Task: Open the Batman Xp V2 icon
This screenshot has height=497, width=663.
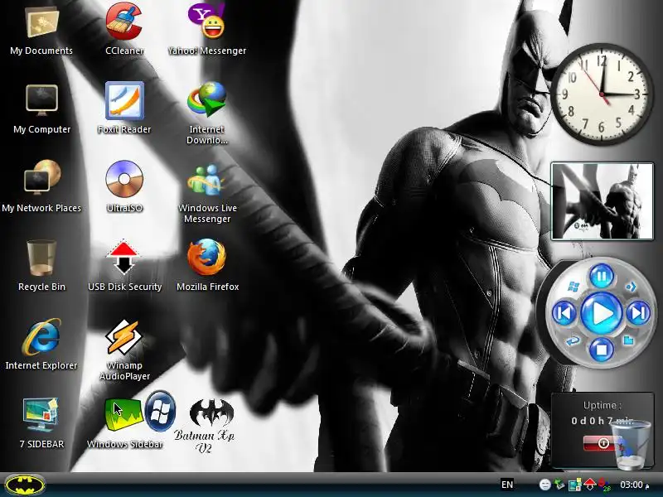Action: [x=206, y=425]
